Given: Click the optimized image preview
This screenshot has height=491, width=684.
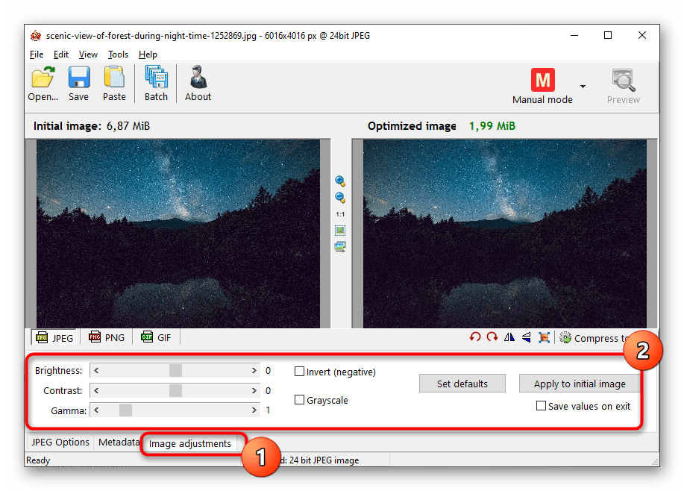Looking at the screenshot, I should pos(505,234).
